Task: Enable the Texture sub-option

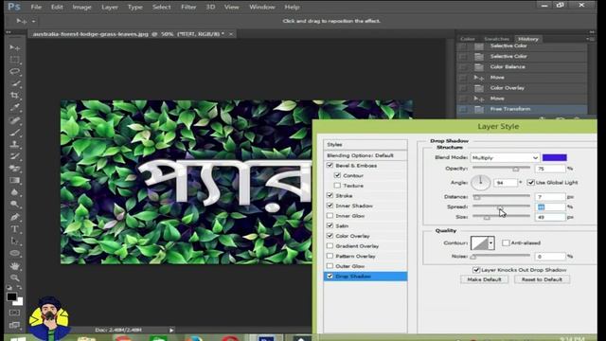Action: point(337,186)
